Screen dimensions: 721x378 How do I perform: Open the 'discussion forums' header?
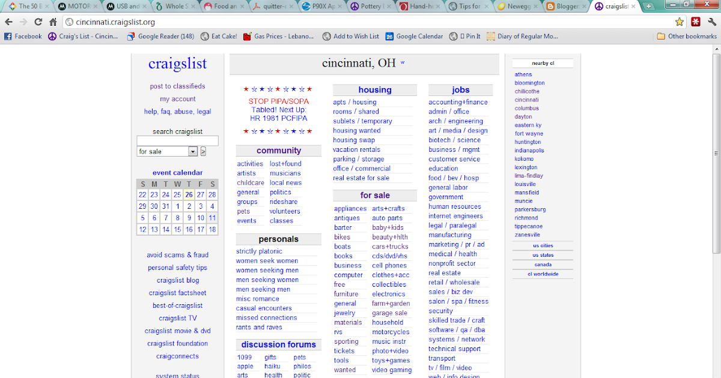click(x=278, y=344)
